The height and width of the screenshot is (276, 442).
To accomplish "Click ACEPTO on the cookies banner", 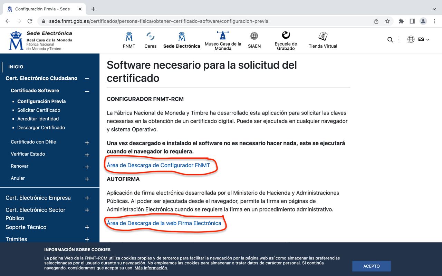I will (x=372, y=266).
